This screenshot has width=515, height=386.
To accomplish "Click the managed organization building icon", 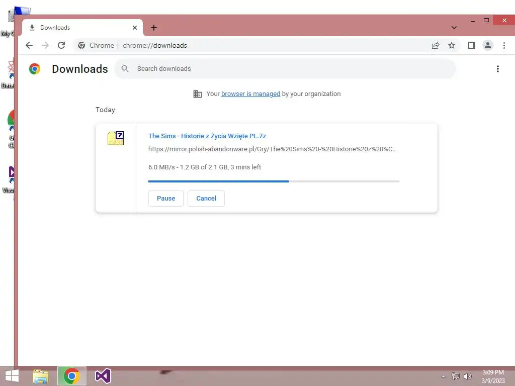I will 197,94.
